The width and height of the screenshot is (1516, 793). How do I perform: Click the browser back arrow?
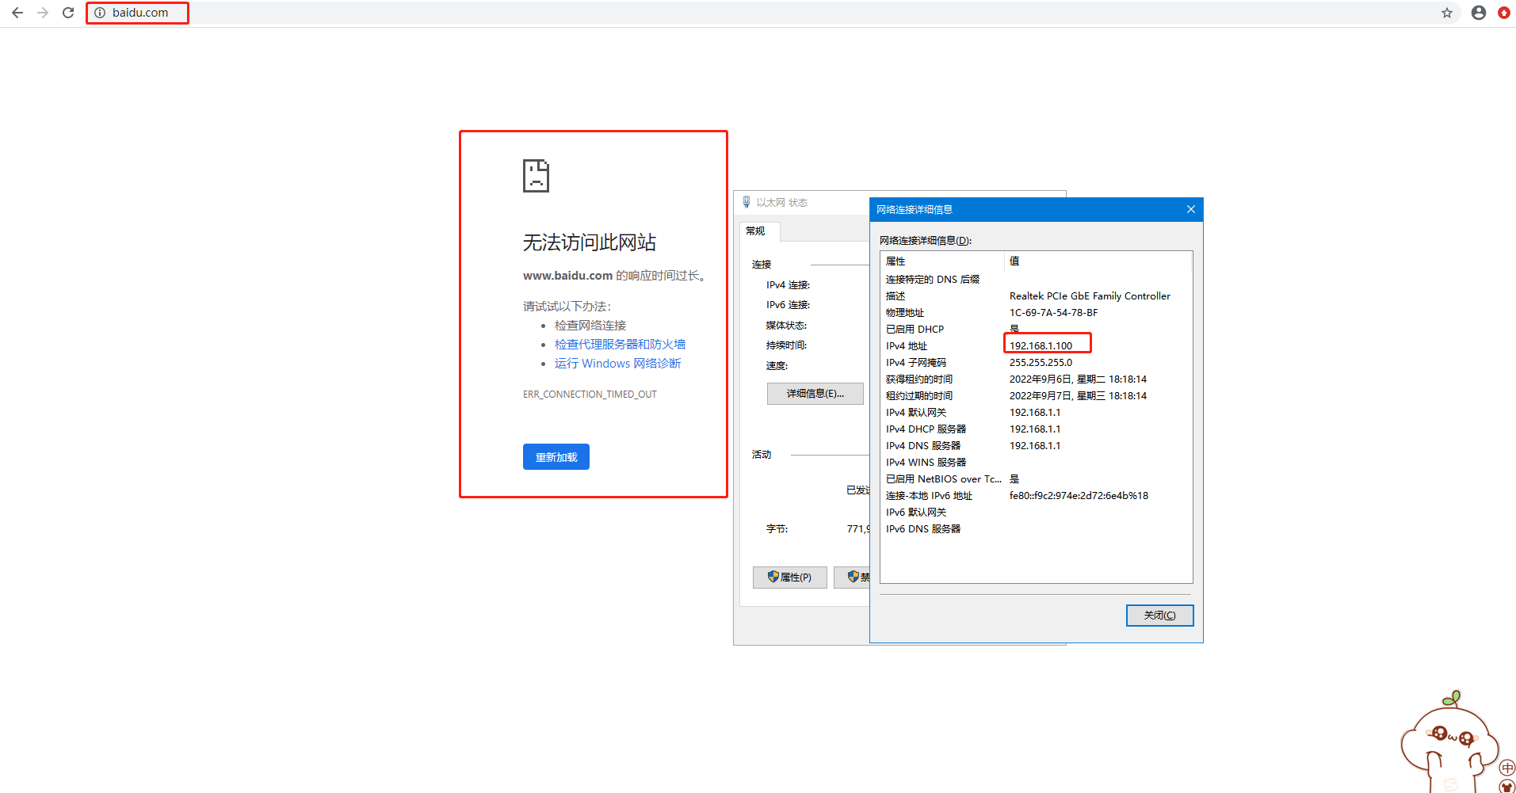[17, 13]
